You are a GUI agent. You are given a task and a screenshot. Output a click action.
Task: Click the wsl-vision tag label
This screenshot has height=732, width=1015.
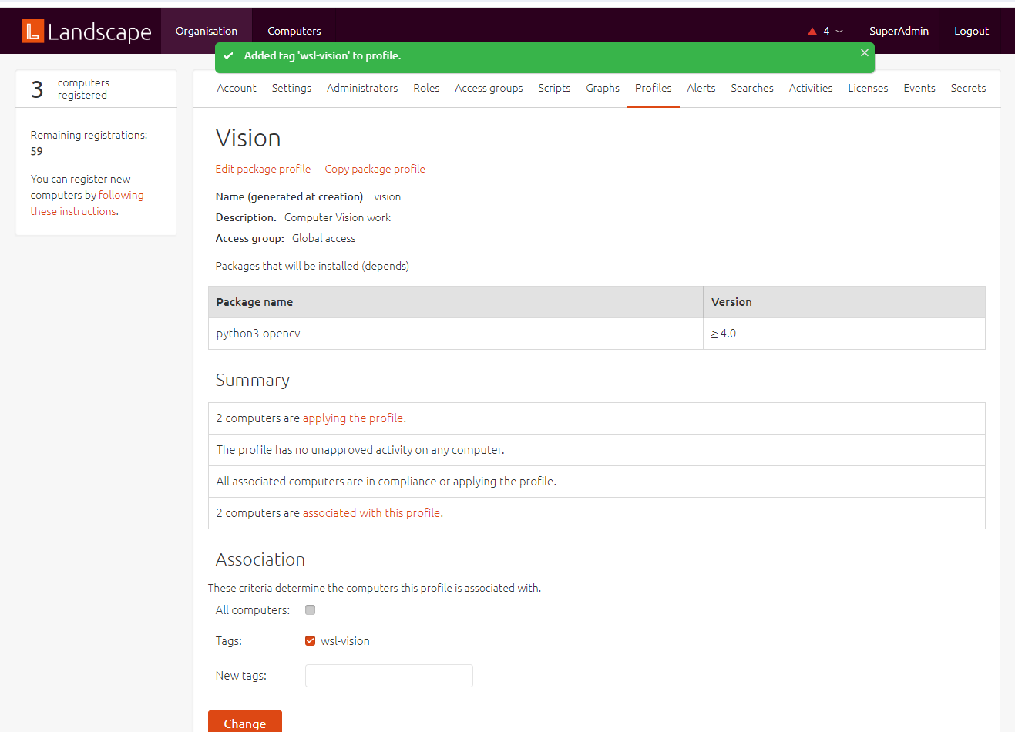point(345,641)
